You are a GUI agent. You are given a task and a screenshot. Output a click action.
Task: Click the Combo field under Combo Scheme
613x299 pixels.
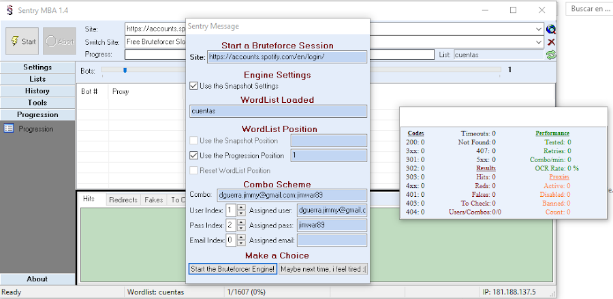pos(292,195)
